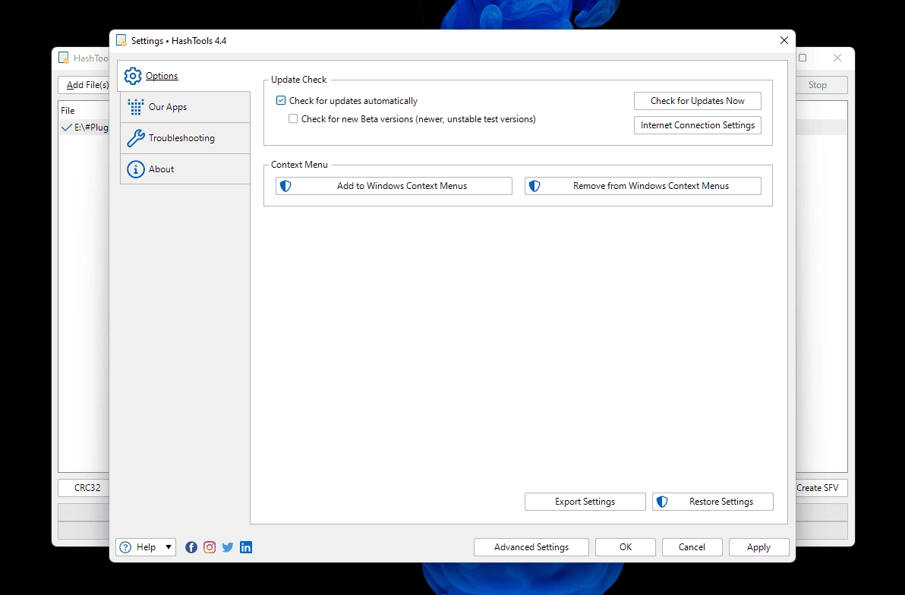Cancel the settings dialog
Screen dimensions: 905x595
click(x=692, y=547)
